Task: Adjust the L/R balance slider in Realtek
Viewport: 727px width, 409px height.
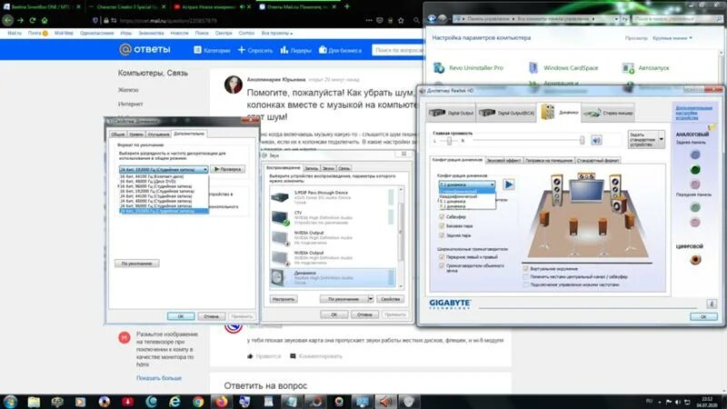Action: click(449, 141)
